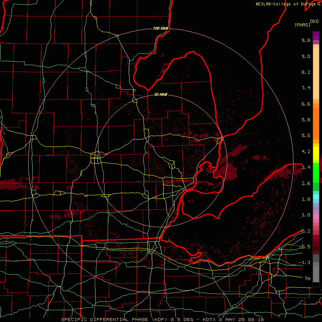Click the 0.2 scale value
Viewport: 322px width, 322px height.
306,231
